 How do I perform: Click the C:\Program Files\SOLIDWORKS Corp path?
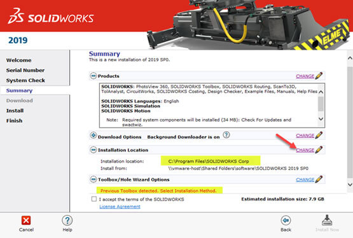pos(209,161)
